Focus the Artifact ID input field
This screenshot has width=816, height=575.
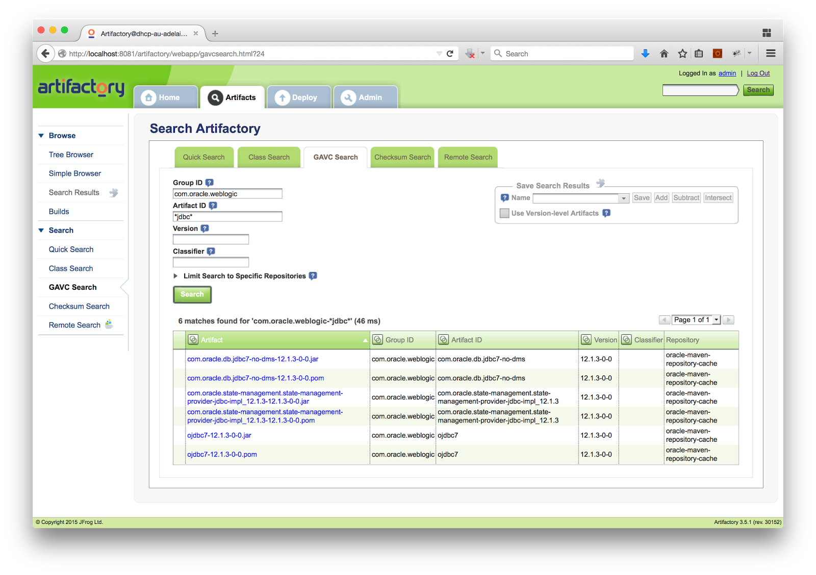pyautogui.click(x=227, y=217)
